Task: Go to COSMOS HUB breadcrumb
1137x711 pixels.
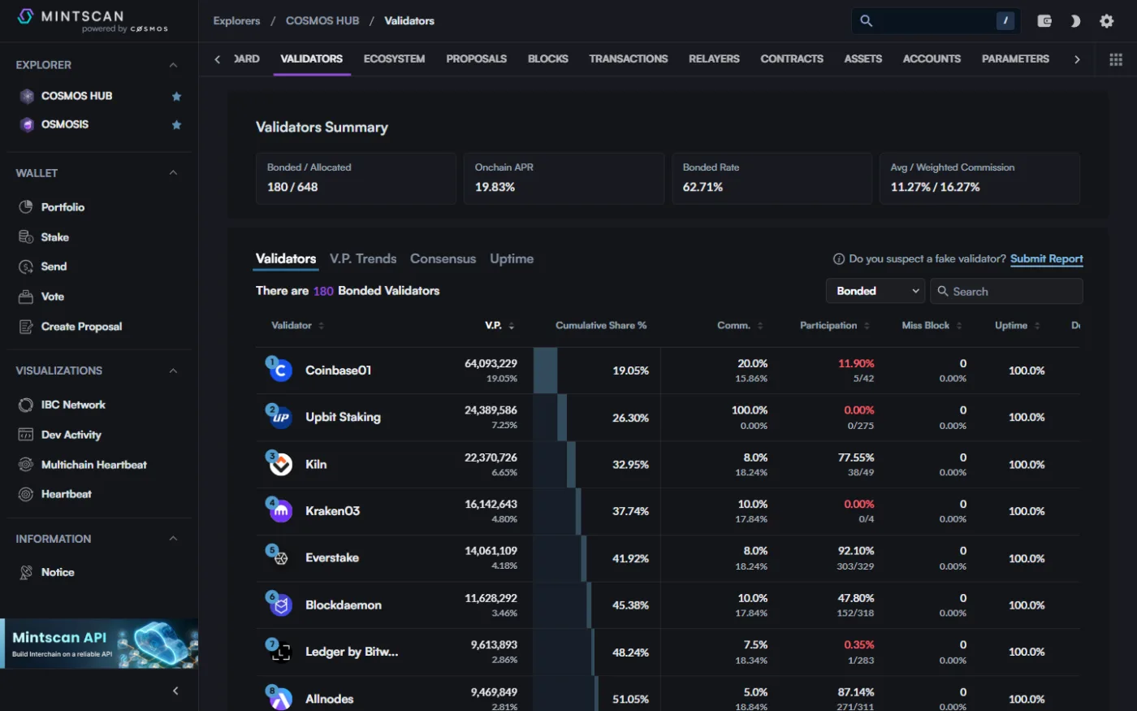Action: (322, 21)
